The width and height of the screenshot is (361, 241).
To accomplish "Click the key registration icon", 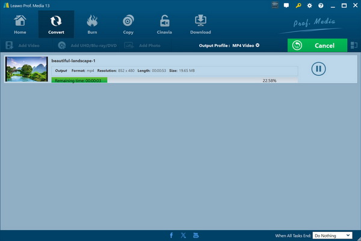I will (x=298, y=5).
